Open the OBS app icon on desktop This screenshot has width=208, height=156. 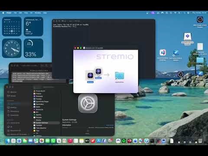(181, 74)
